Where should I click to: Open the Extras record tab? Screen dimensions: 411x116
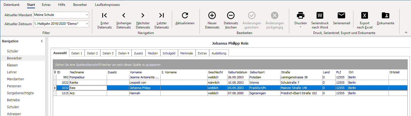[202, 53]
